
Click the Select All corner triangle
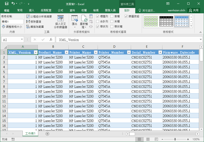coord(5,47)
